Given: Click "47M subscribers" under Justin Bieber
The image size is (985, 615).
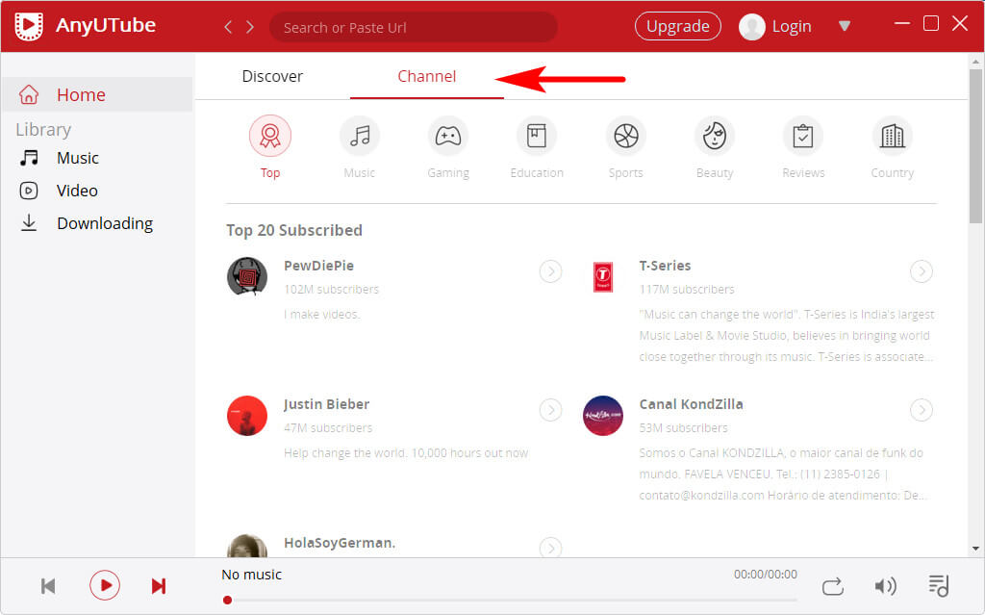Looking at the screenshot, I should coord(328,427).
